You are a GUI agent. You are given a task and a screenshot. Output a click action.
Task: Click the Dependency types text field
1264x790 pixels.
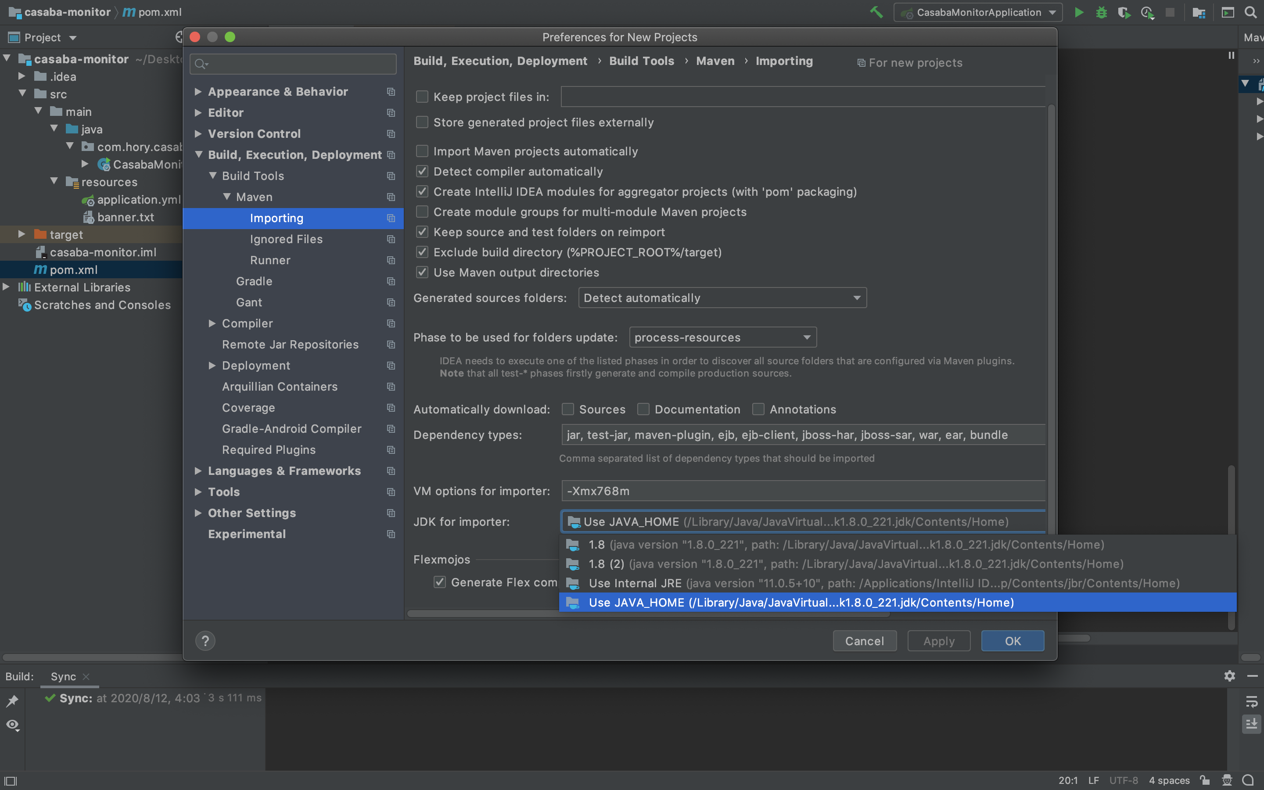pos(803,434)
